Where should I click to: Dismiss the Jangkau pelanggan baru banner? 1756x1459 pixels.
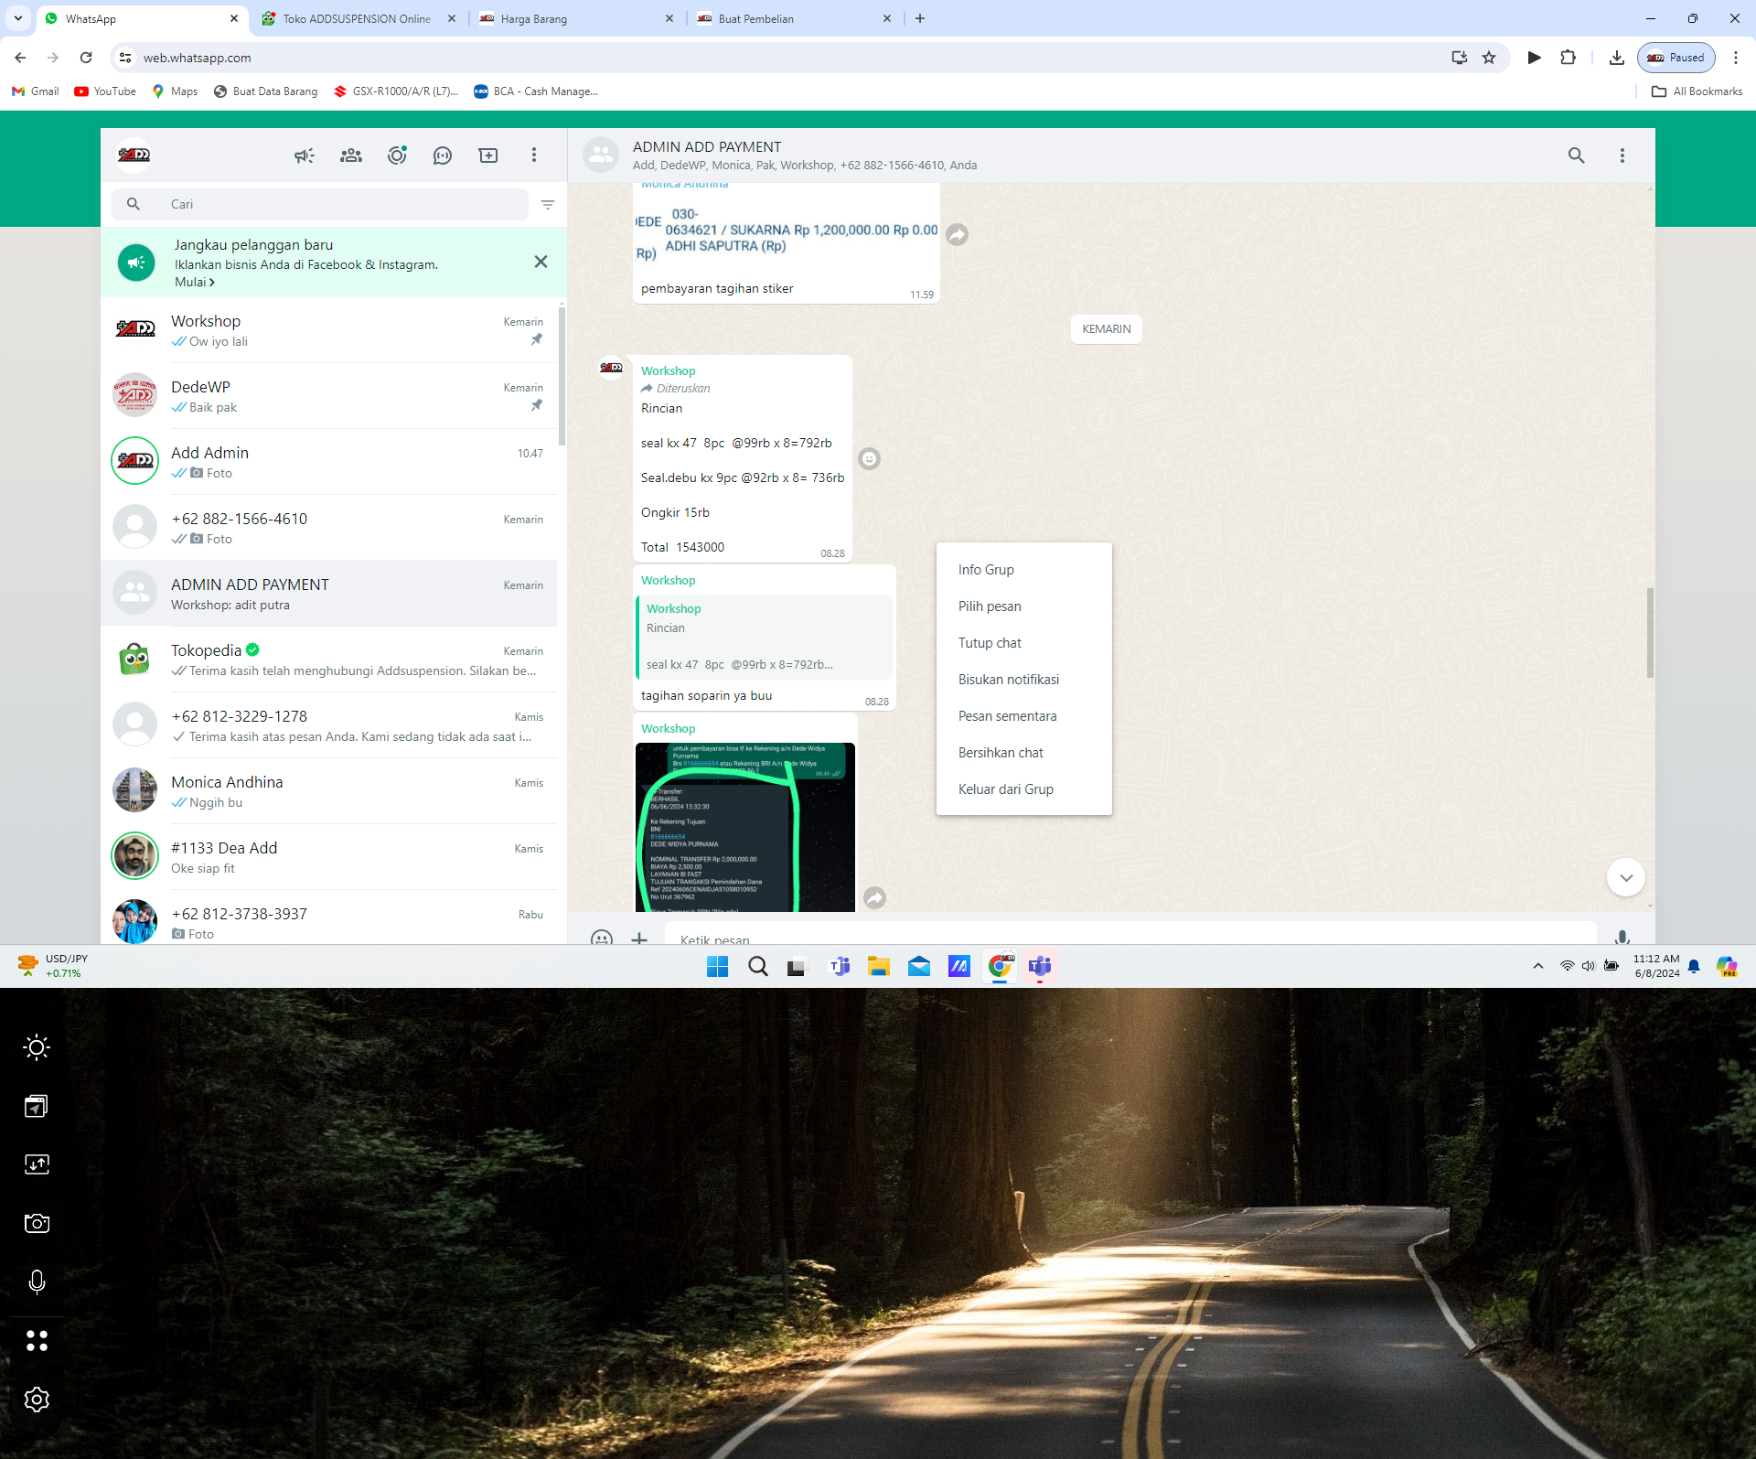pos(541,263)
